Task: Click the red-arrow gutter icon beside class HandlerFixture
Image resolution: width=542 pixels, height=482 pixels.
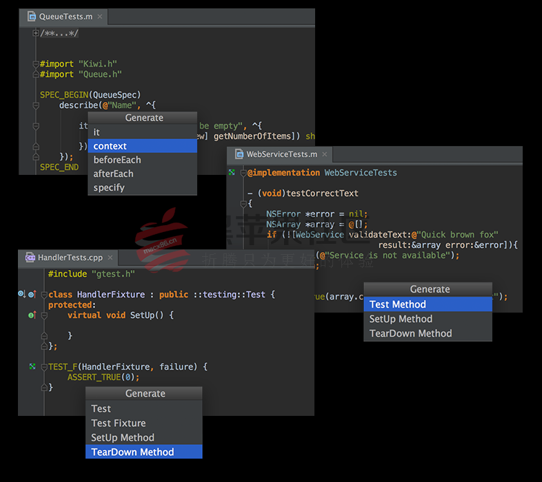Action: [32, 294]
